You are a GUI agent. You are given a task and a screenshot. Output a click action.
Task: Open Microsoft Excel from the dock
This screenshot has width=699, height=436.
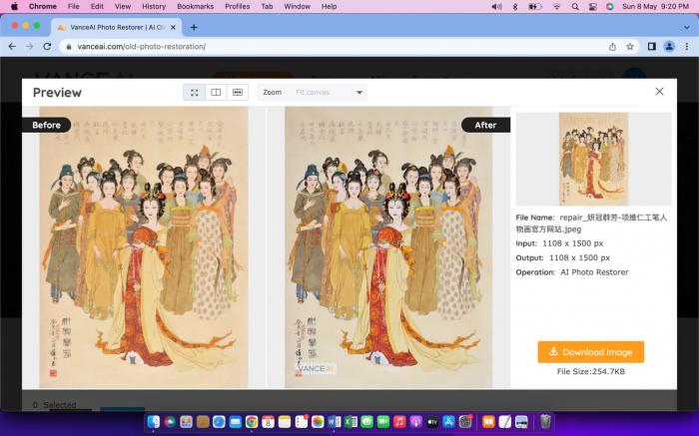click(x=350, y=421)
